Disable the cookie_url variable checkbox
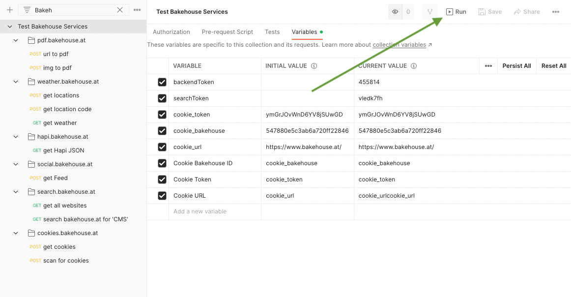The height and width of the screenshot is (297, 571). coord(162,147)
